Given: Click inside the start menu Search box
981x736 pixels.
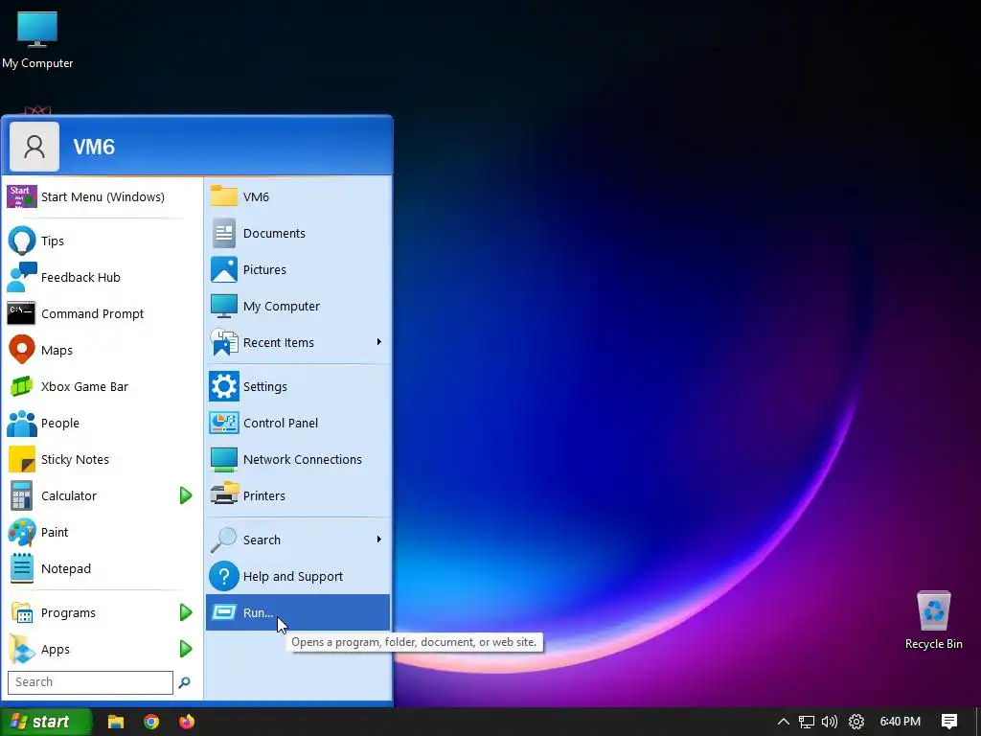Looking at the screenshot, I should (90, 682).
